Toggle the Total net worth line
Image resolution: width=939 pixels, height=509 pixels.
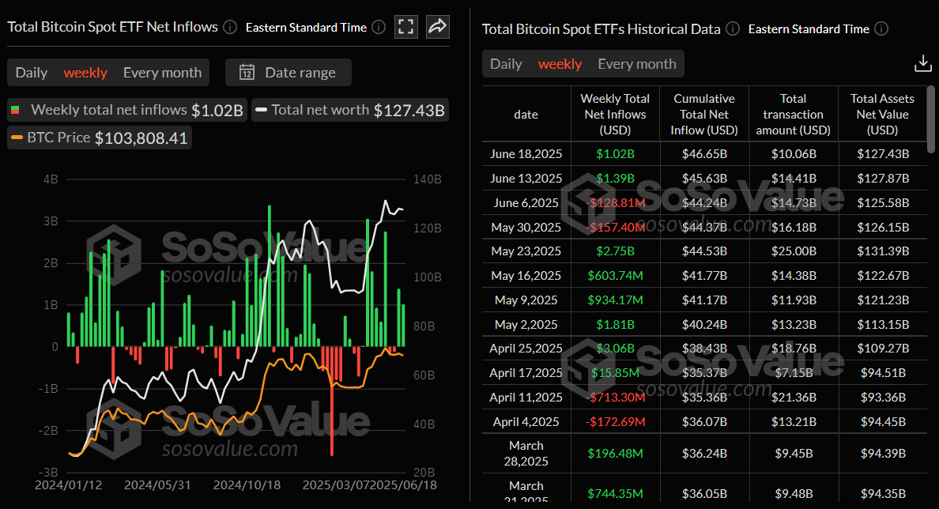click(x=349, y=110)
